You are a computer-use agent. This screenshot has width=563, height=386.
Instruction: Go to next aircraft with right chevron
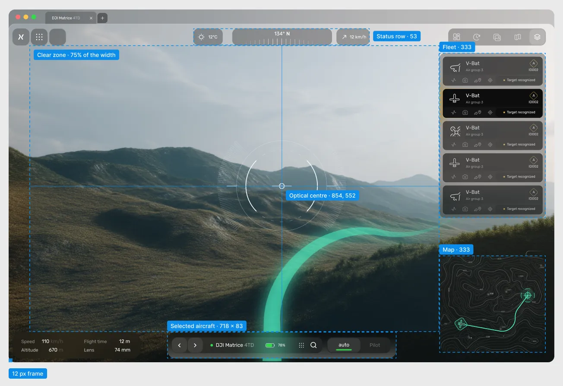(x=195, y=345)
